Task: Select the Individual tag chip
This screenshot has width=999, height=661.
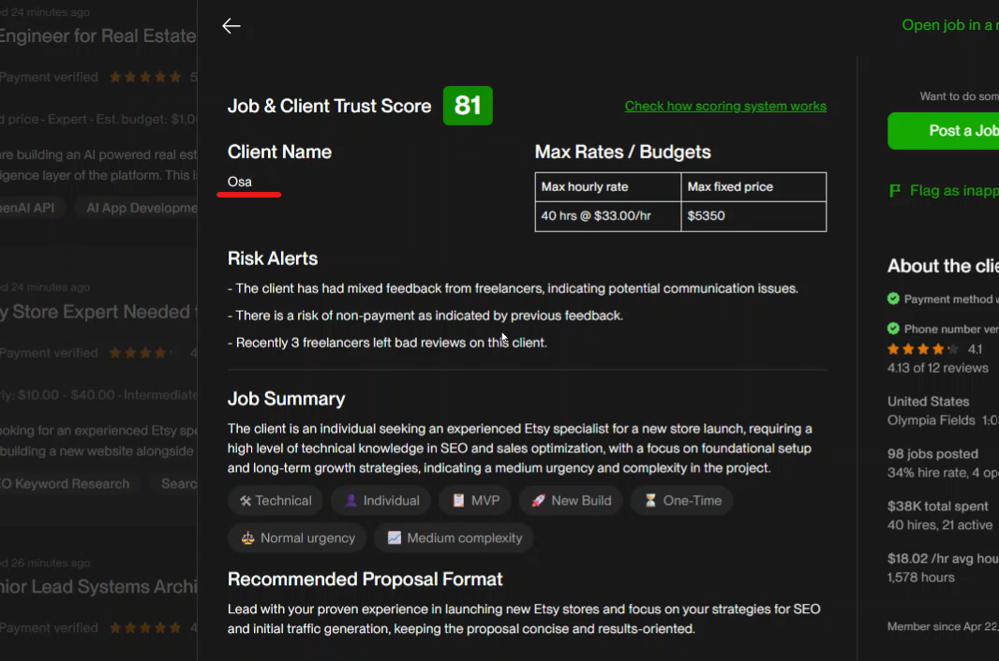Action: [x=380, y=501]
